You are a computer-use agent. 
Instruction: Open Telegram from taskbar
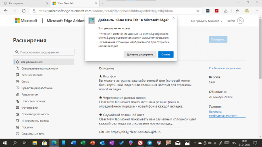(150, 143)
